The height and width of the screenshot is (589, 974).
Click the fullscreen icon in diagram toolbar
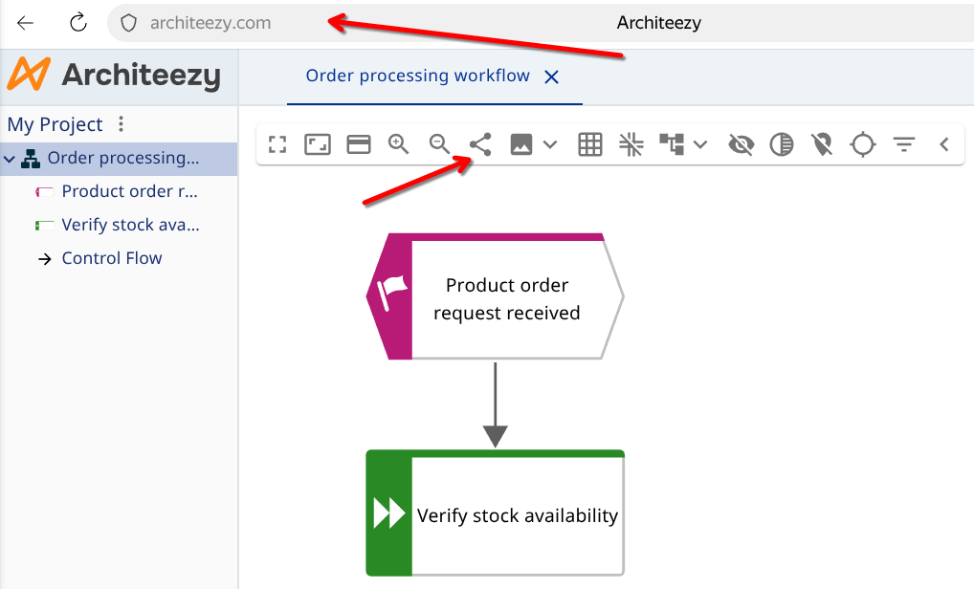point(277,144)
